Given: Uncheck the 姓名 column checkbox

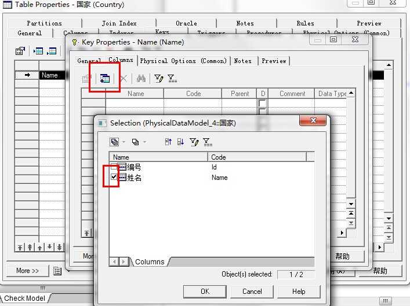Looking at the screenshot, I should (x=114, y=177).
